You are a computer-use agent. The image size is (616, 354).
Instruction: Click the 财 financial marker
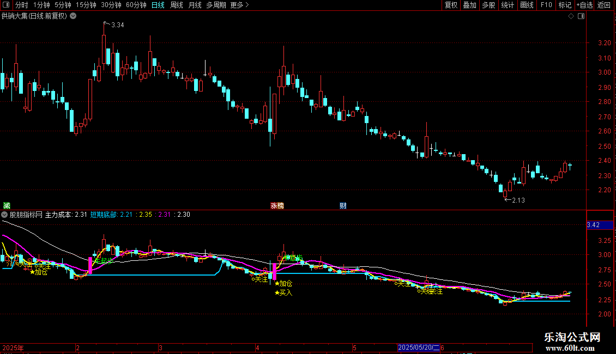point(343,206)
